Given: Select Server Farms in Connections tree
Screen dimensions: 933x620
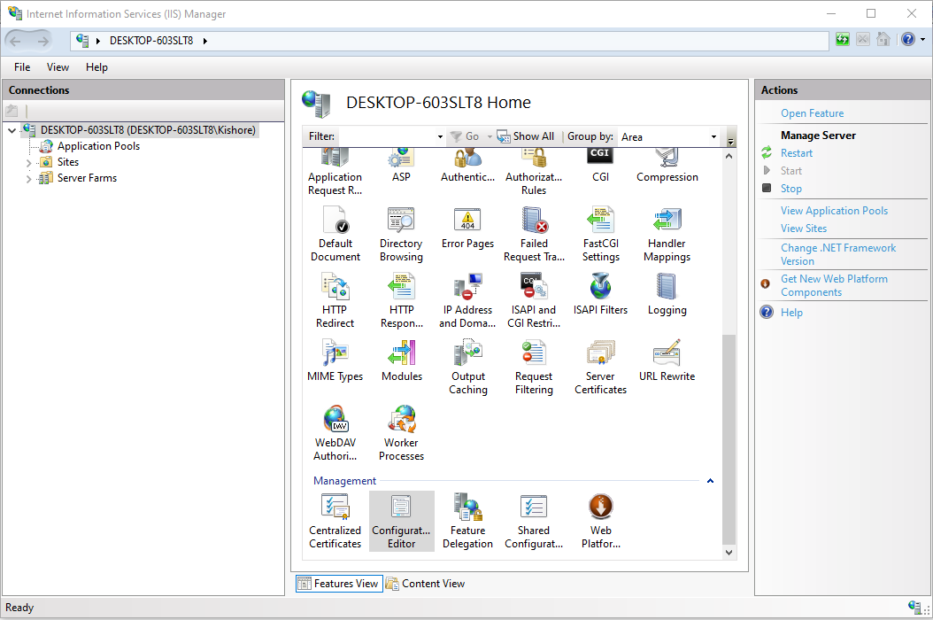Looking at the screenshot, I should pyautogui.click(x=87, y=178).
